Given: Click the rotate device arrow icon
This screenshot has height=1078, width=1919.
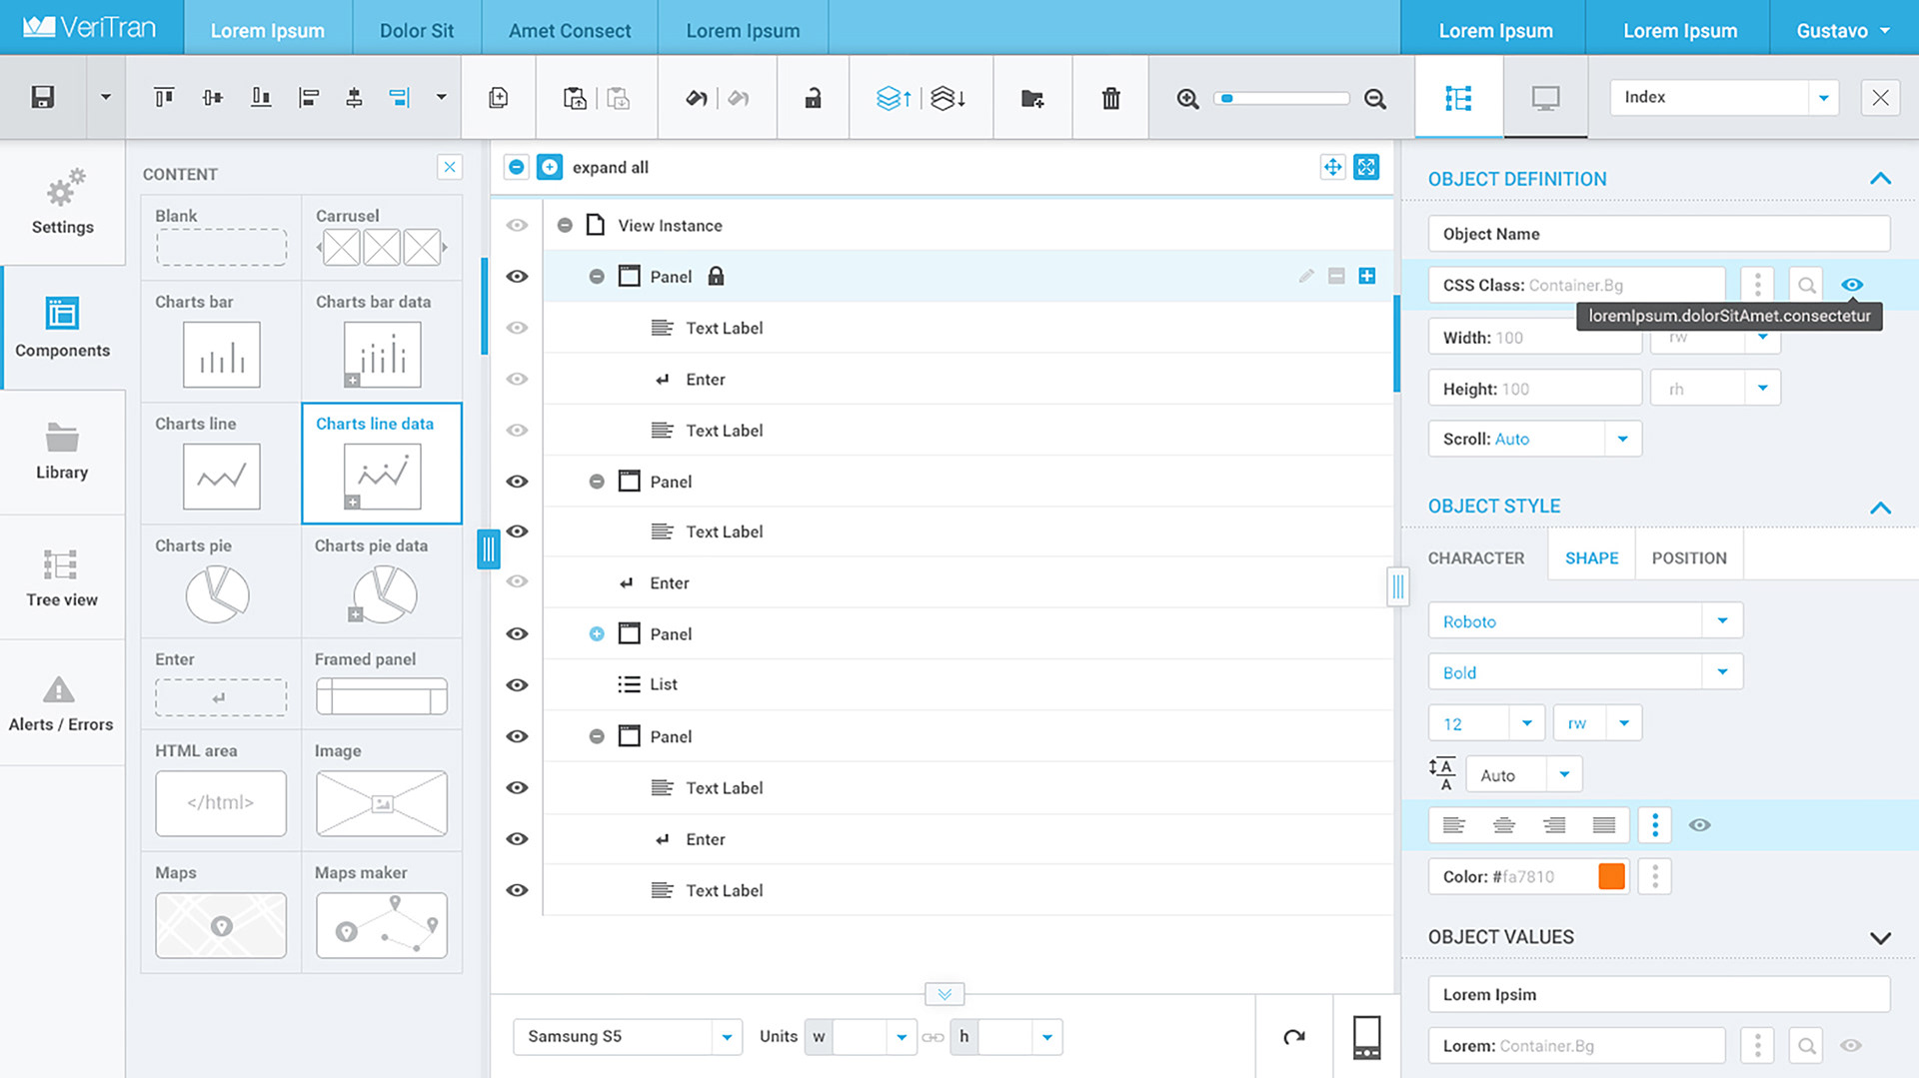Looking at the screenshot, I should tap(1294, 1036).
